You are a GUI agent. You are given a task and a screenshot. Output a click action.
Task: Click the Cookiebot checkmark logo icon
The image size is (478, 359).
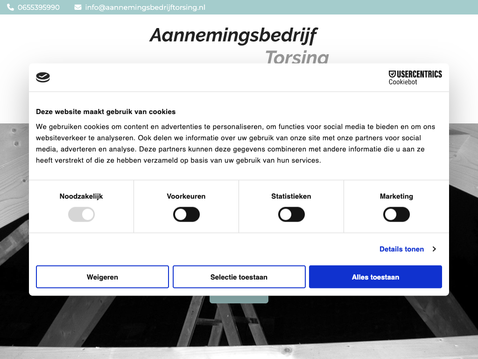(43, 78)
